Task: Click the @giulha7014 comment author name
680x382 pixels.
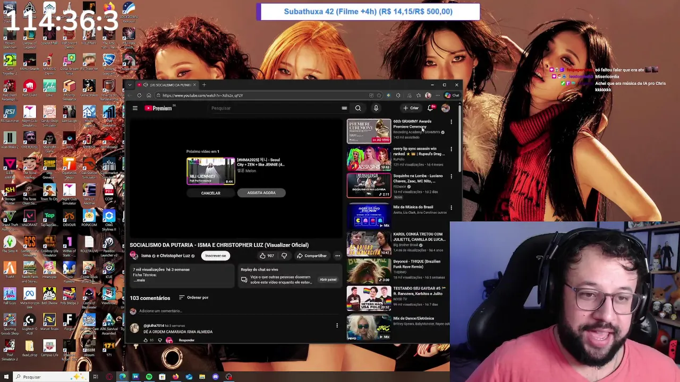Action: pos(154,325)
